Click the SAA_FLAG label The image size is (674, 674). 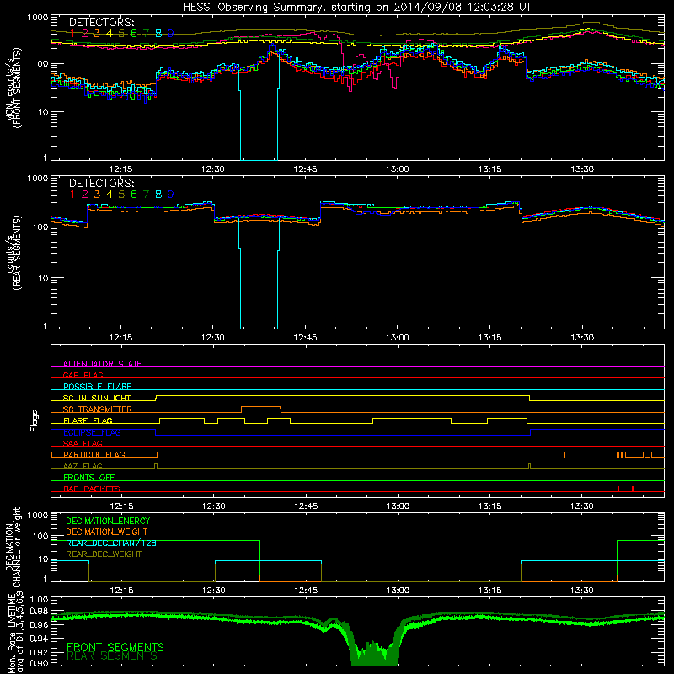tap(83, 443)
